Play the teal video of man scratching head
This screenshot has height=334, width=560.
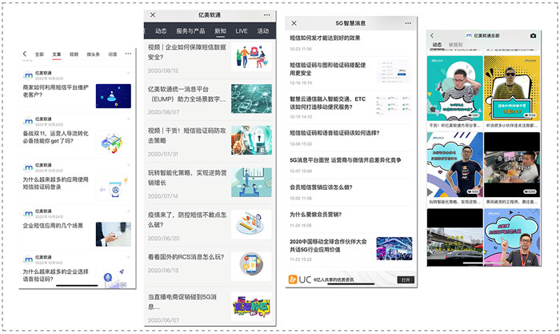[x=454, y=88]
